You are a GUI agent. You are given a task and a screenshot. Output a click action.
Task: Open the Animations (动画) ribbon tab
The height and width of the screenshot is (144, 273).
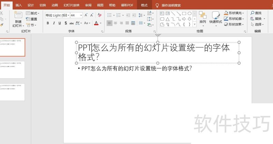click(x=54, y=5)
